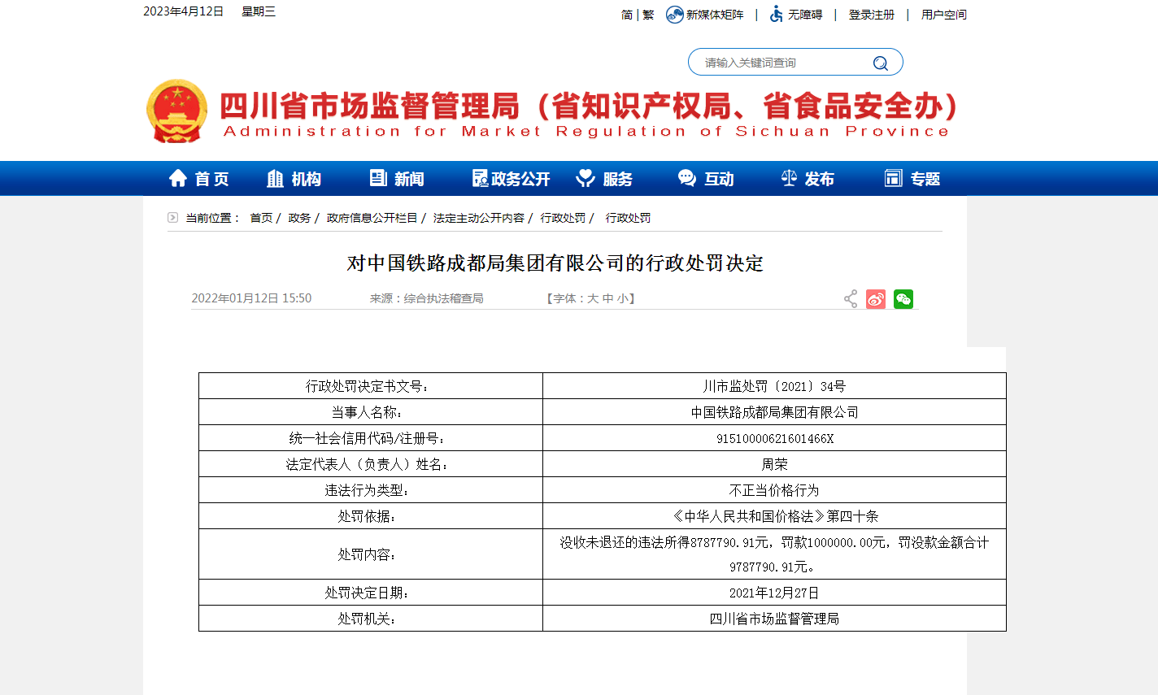Screen dimensions: 1158x695
Task: Click the publish time 2022年01月12日 15:50
Action: pos(251,298)
